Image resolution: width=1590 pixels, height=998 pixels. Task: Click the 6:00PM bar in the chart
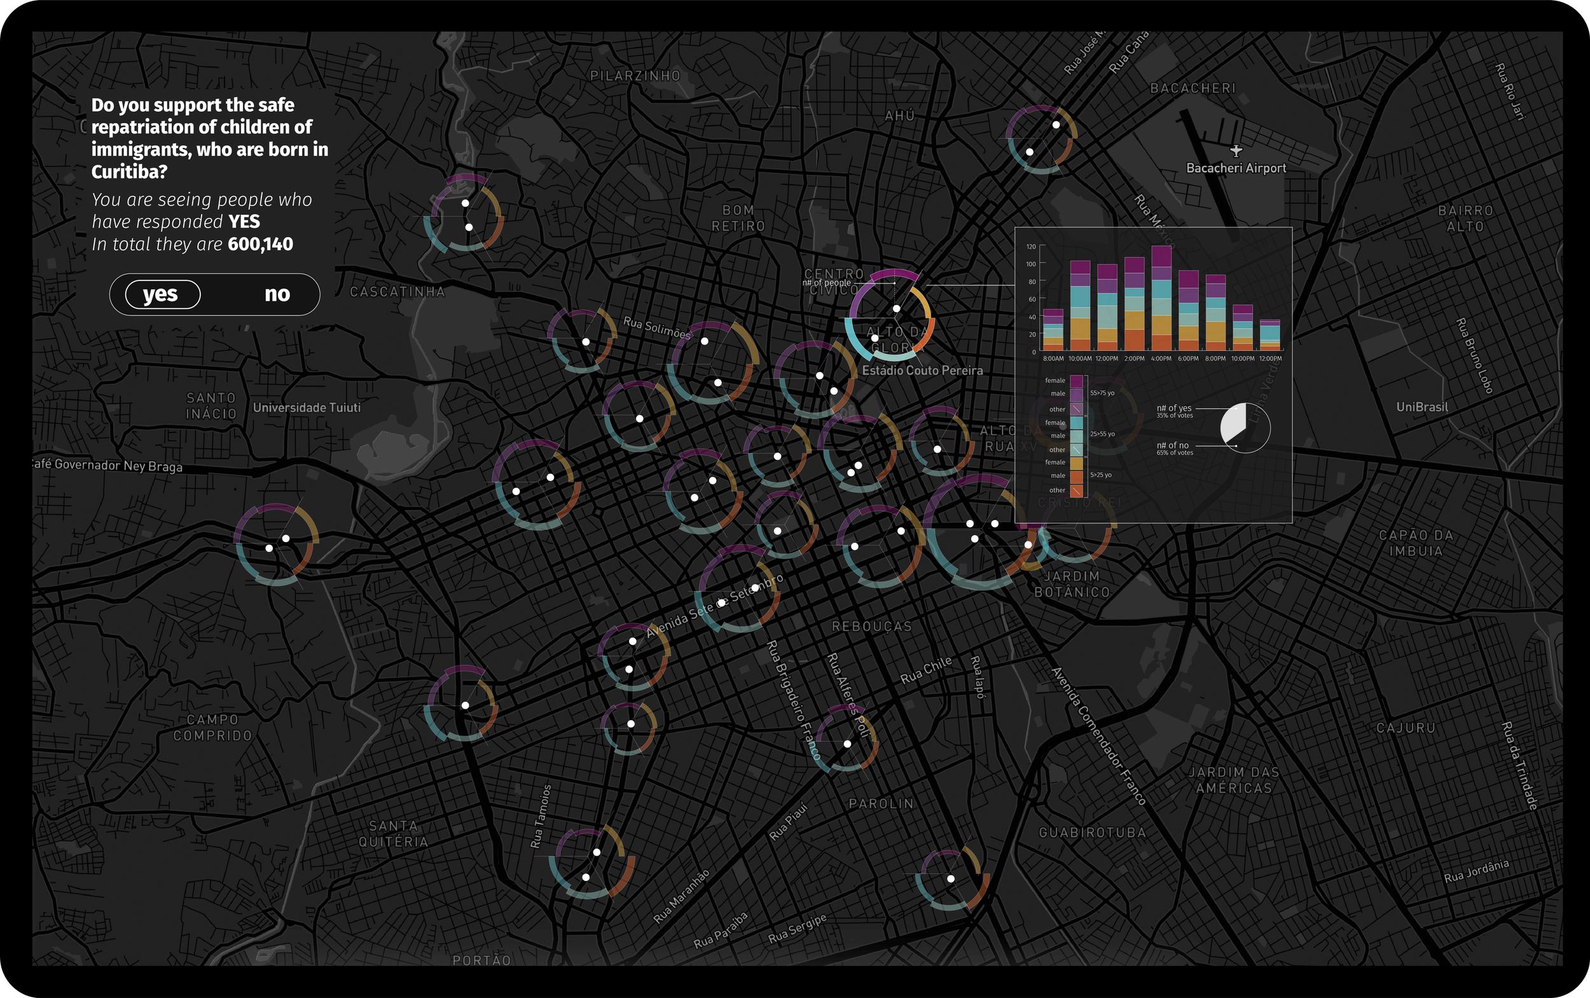(x=1189, y=310)
